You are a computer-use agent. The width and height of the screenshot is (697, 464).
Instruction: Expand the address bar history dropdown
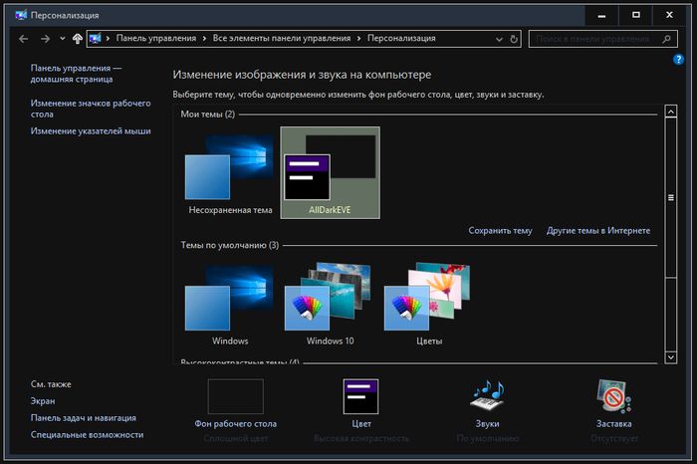[497, 39]
